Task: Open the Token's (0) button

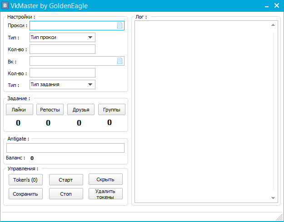Action: coord(25,180)
